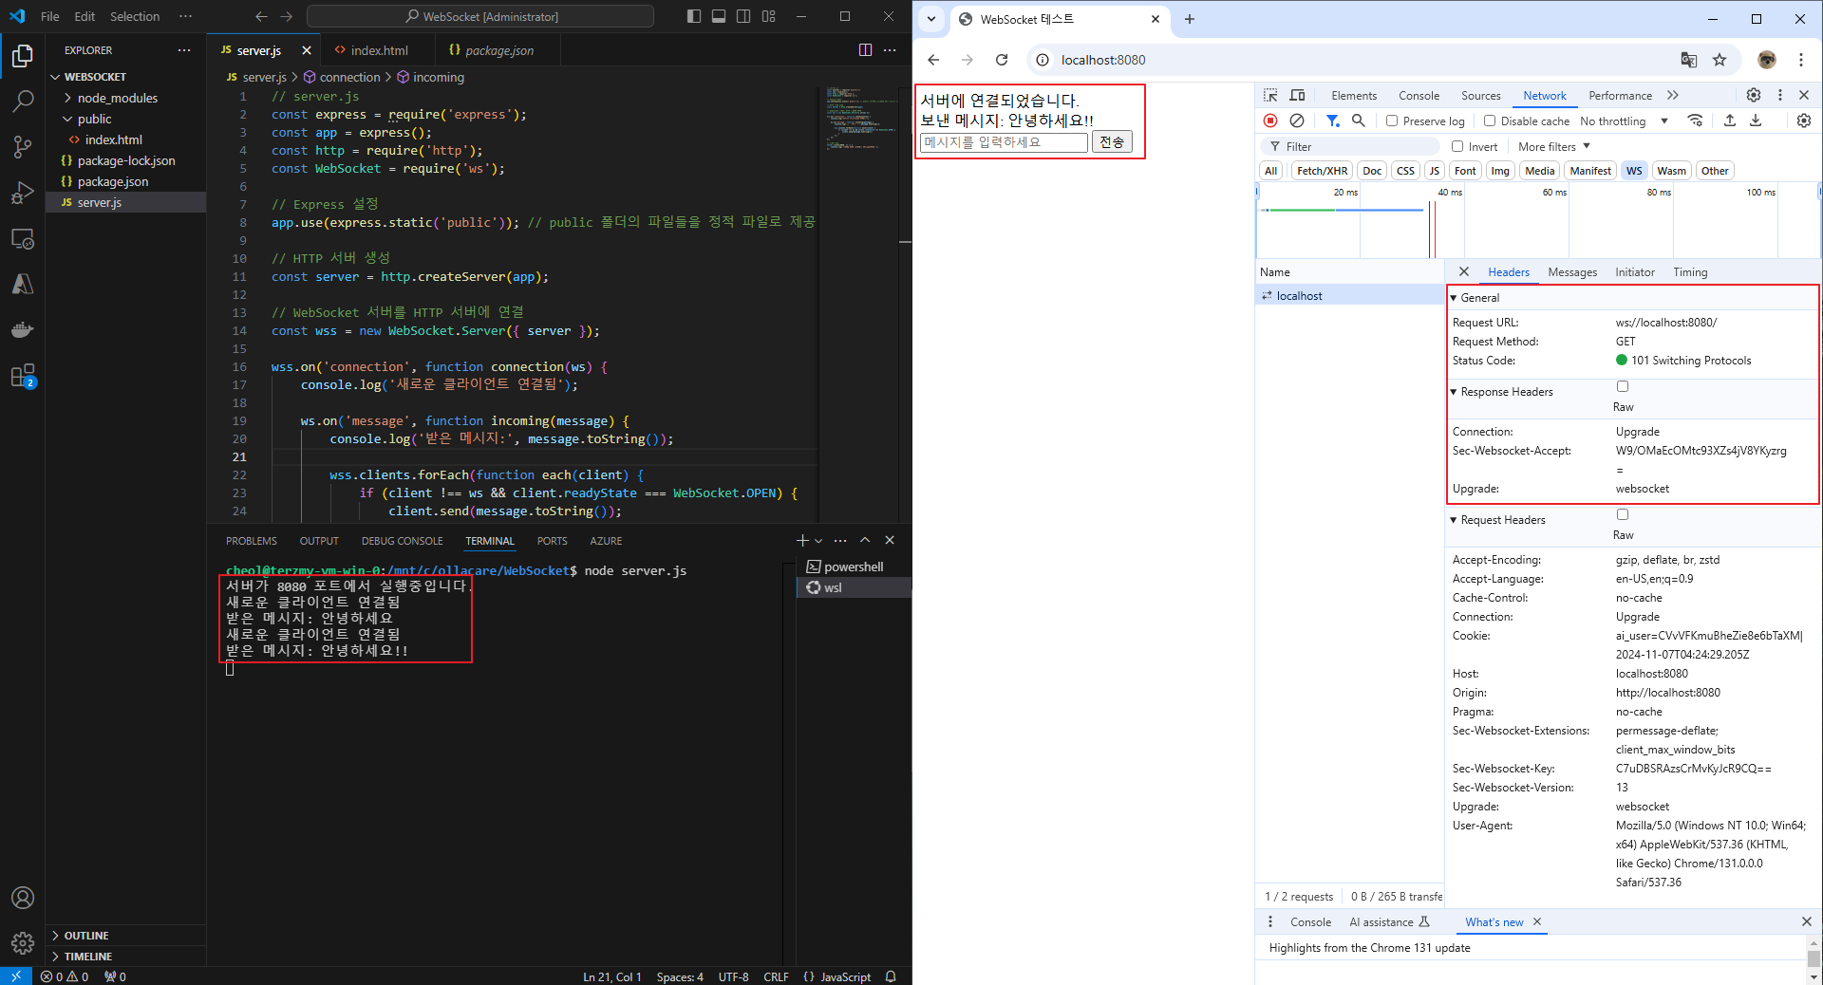The height and width of the screenshot is (985, 1823).
Task: Open DevTools settings gear icon
Action: (x=1754, y=95)
